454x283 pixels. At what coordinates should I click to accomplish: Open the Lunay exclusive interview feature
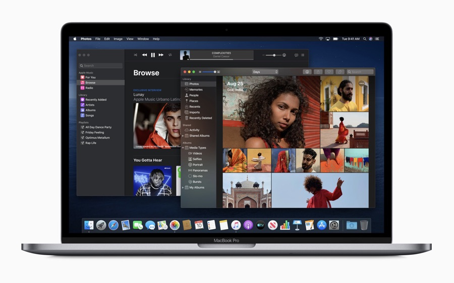pos(157,126)
